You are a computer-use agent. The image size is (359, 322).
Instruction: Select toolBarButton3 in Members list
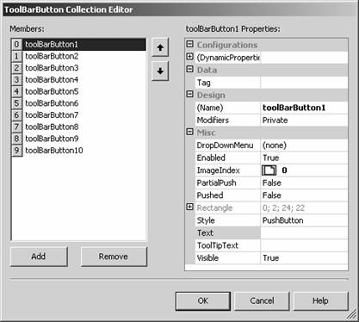84,68
